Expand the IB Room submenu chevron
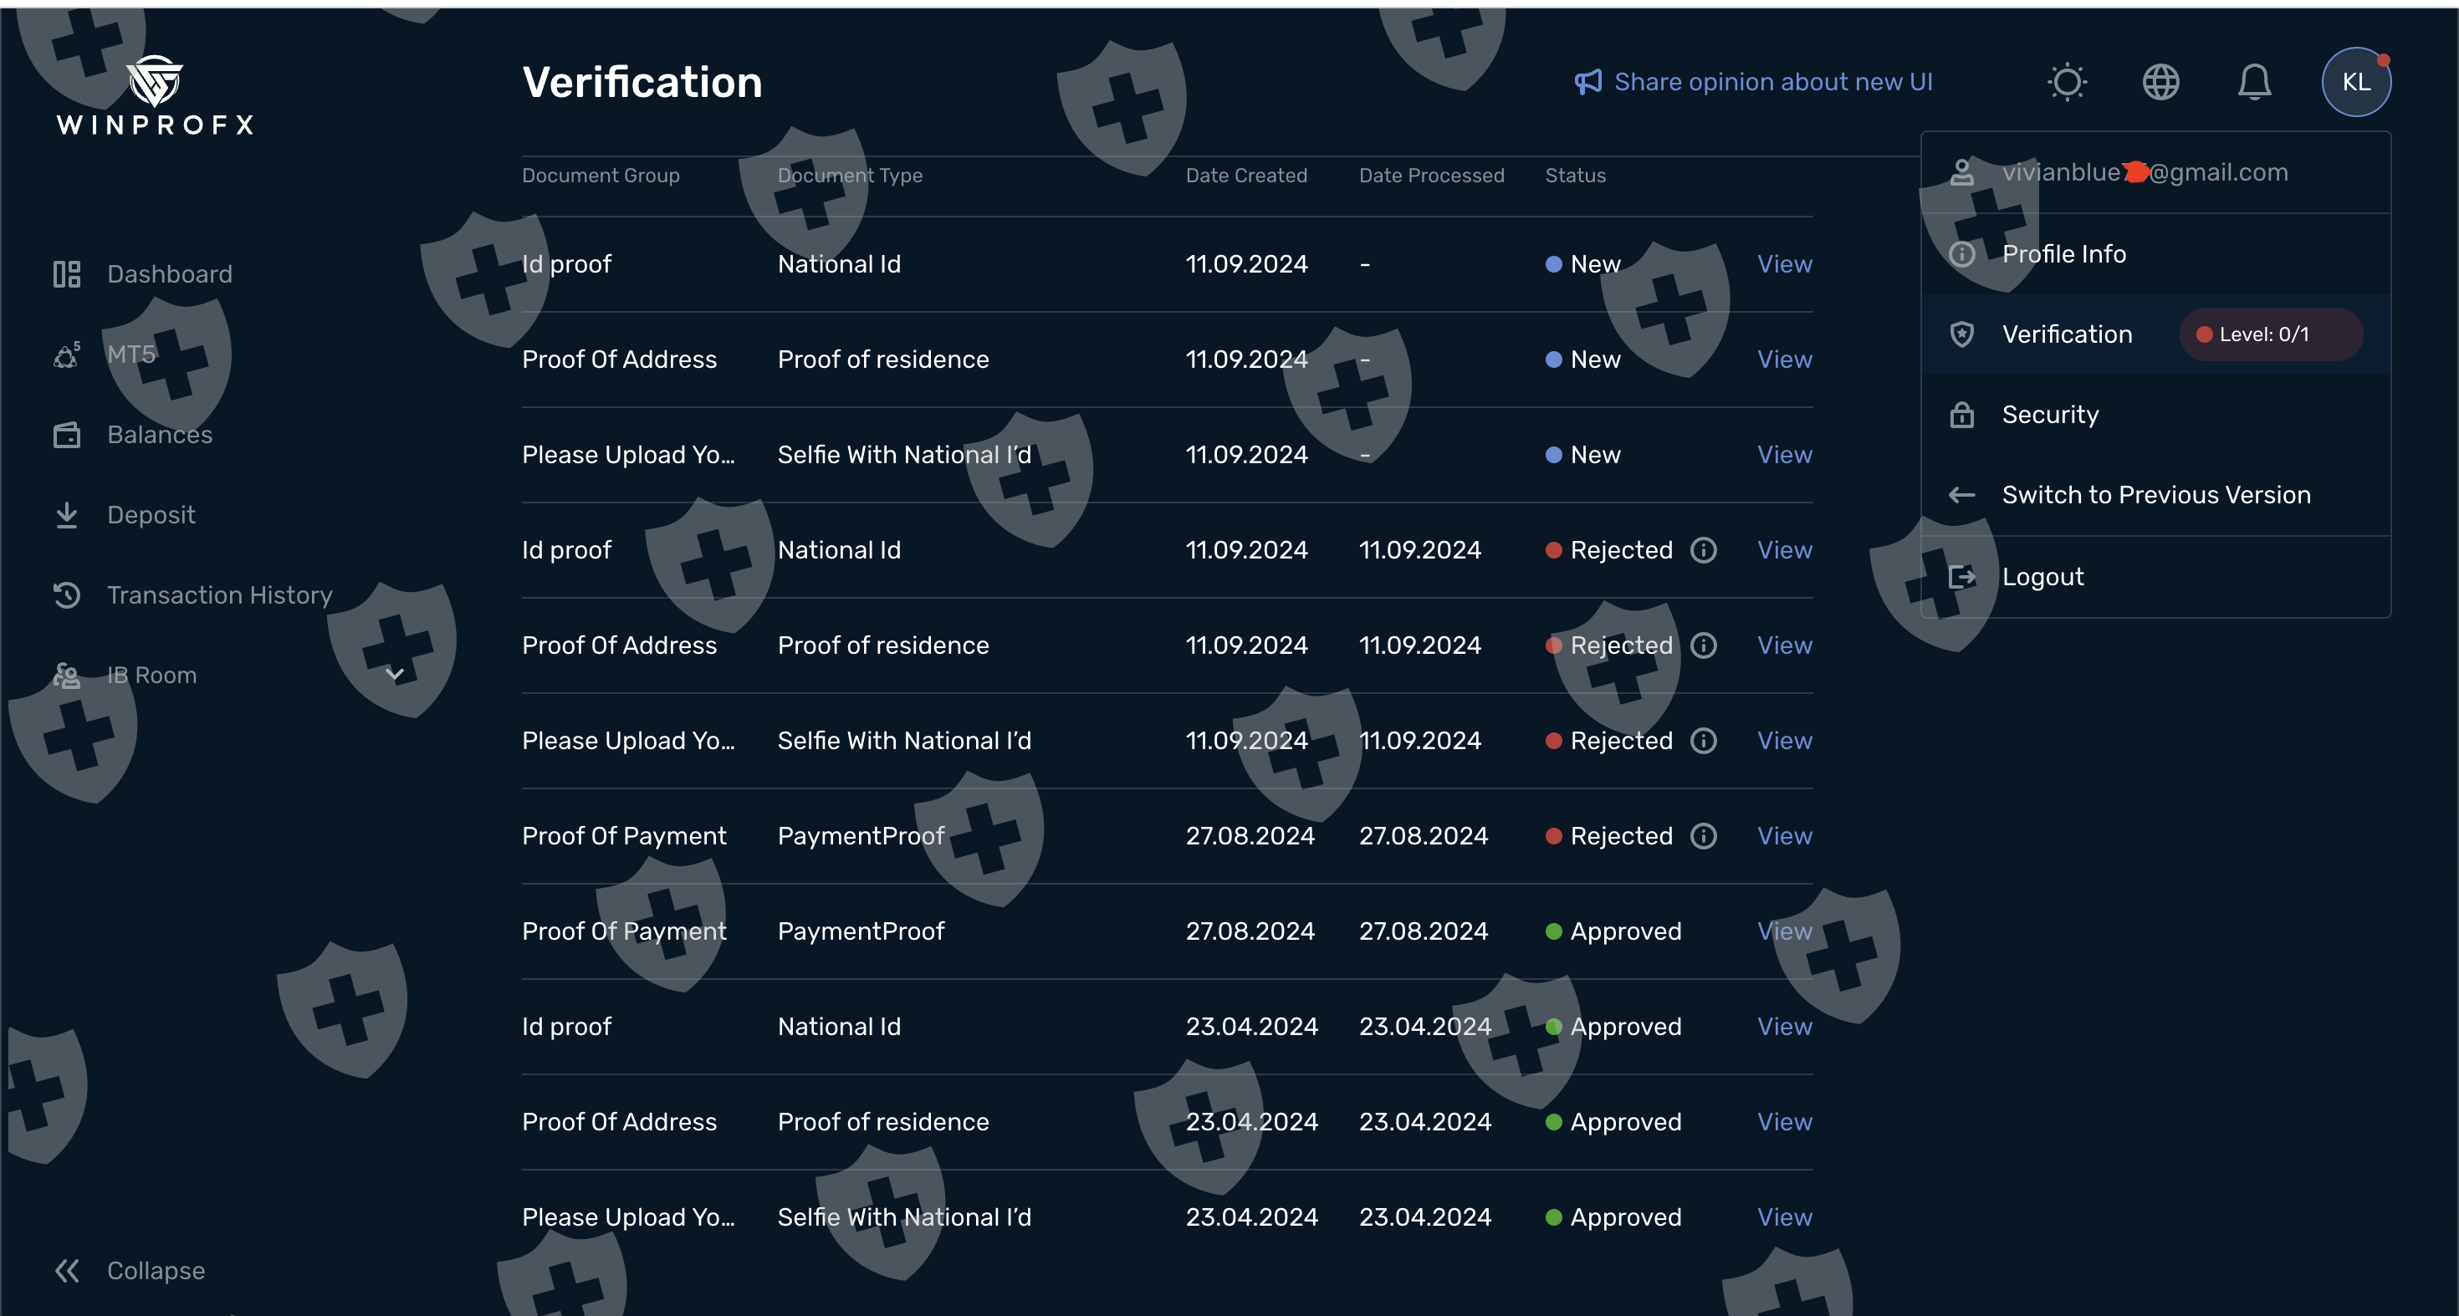 point(394,675)
